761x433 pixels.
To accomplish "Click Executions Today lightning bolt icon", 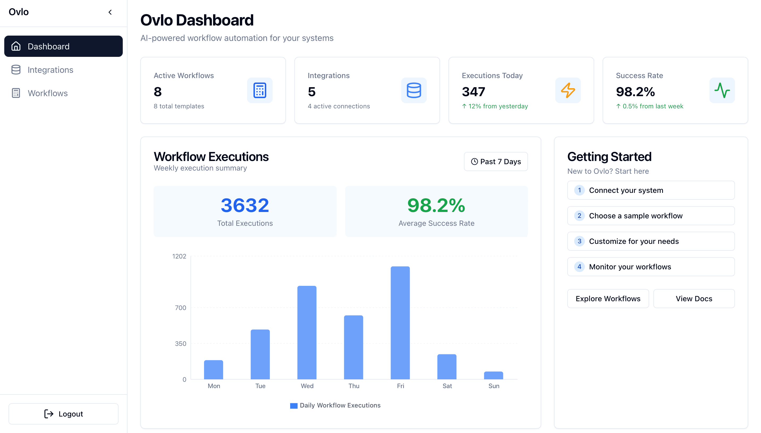I will click(568, 90).
